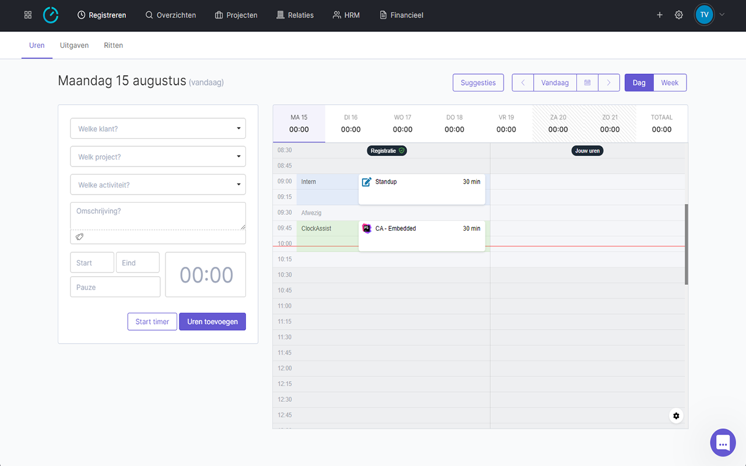746x466 pixels.
Task: Click the Start time input field
Action: click(x=92, y=262)
